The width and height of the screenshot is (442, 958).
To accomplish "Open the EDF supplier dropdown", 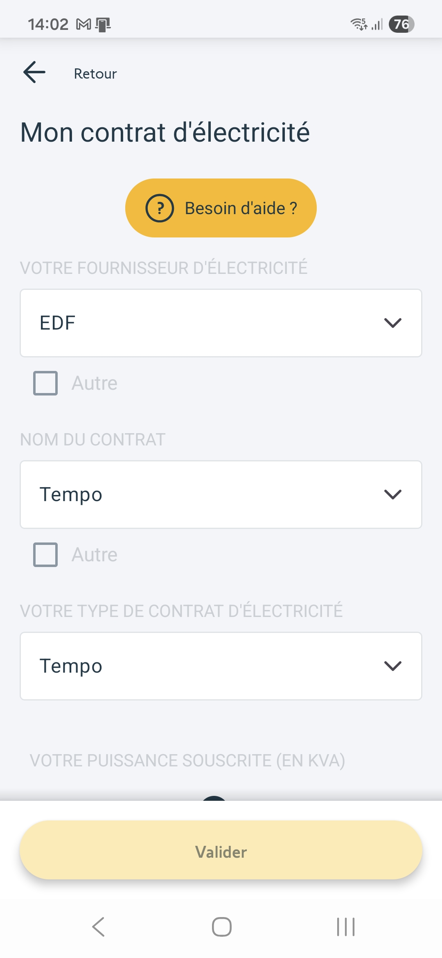I will tap(205, 323).
